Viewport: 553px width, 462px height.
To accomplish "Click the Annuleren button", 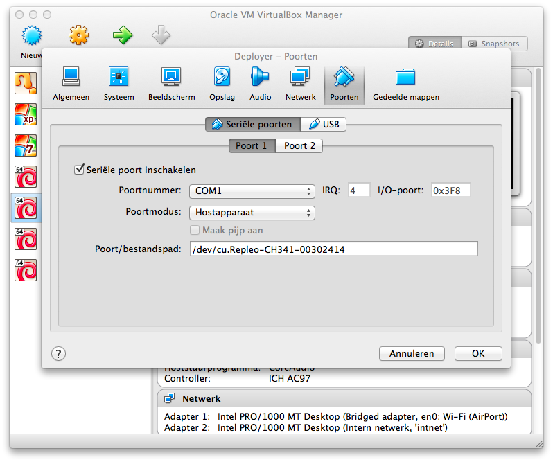I will (x=412, y=353).
